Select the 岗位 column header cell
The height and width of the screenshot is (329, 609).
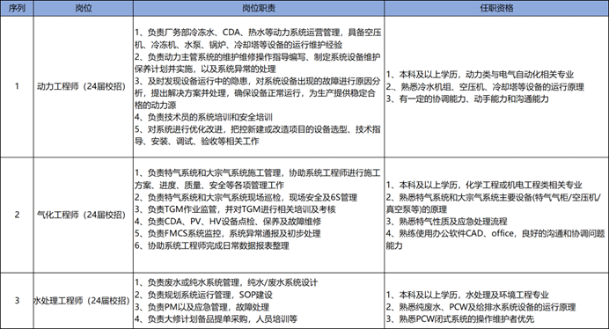[x=83, y=8]
